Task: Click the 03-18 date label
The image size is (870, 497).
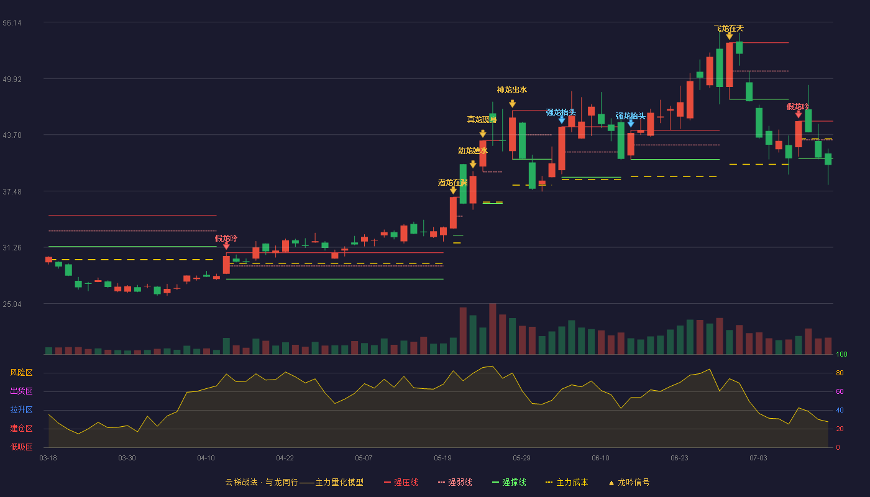Action: (x=48, y=458)
